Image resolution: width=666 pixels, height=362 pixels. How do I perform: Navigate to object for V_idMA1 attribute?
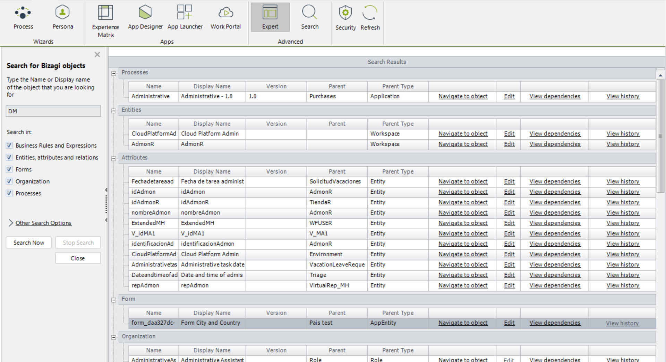(x=463, y=233)
